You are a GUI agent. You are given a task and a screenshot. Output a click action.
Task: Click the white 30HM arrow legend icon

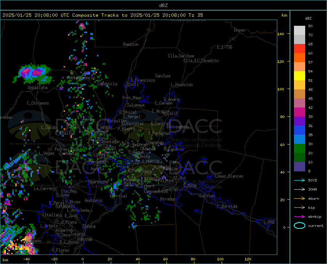point(299,190)
